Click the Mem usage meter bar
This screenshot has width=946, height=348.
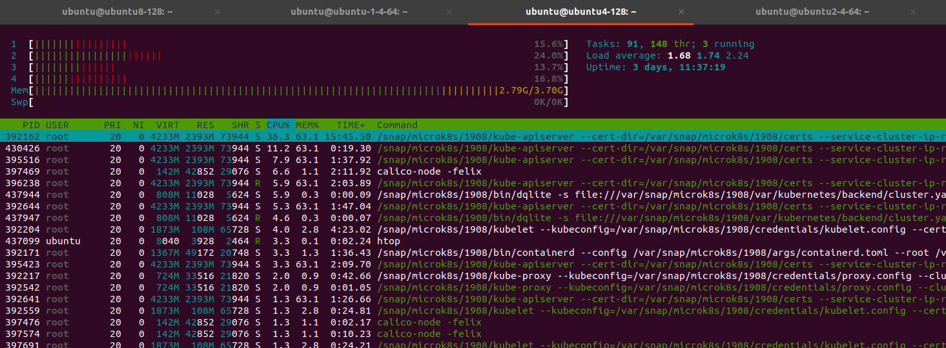click(289, 90)
